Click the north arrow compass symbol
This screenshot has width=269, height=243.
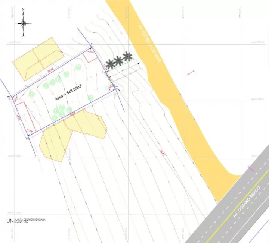click(x=23, y=23)
